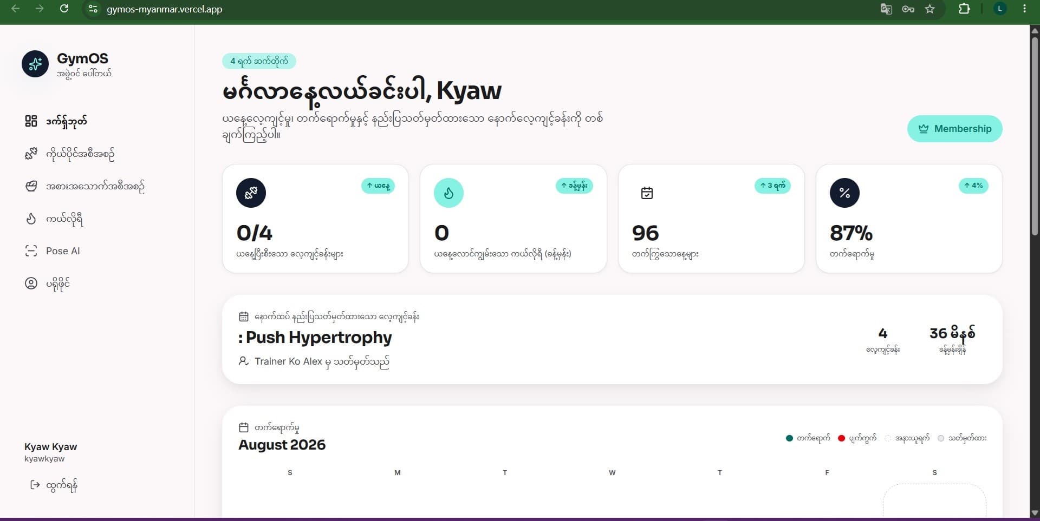Click the percent icon in 87% card

pos(844,193)
